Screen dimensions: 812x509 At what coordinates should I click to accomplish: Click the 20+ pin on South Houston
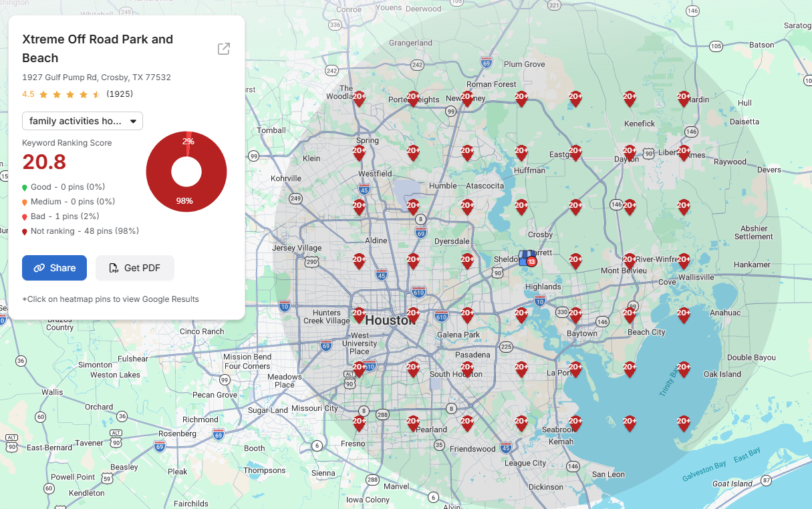pyautogui.click(x=467, y=369)
